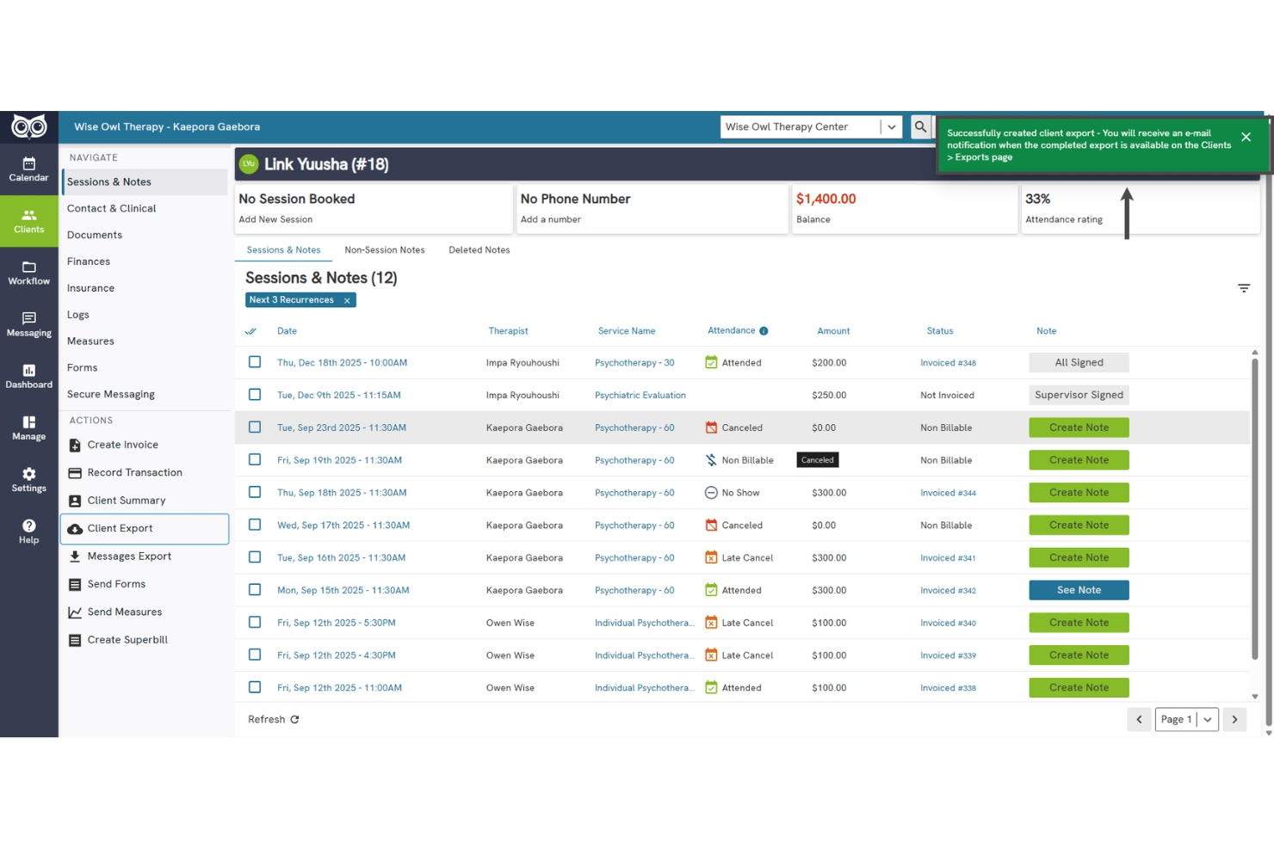Go to previous page arrow

coord(1139,719)
